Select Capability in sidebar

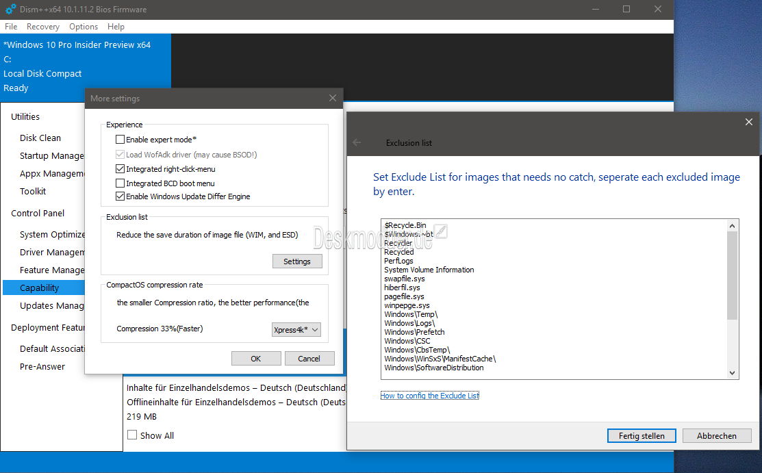[44, 287]
